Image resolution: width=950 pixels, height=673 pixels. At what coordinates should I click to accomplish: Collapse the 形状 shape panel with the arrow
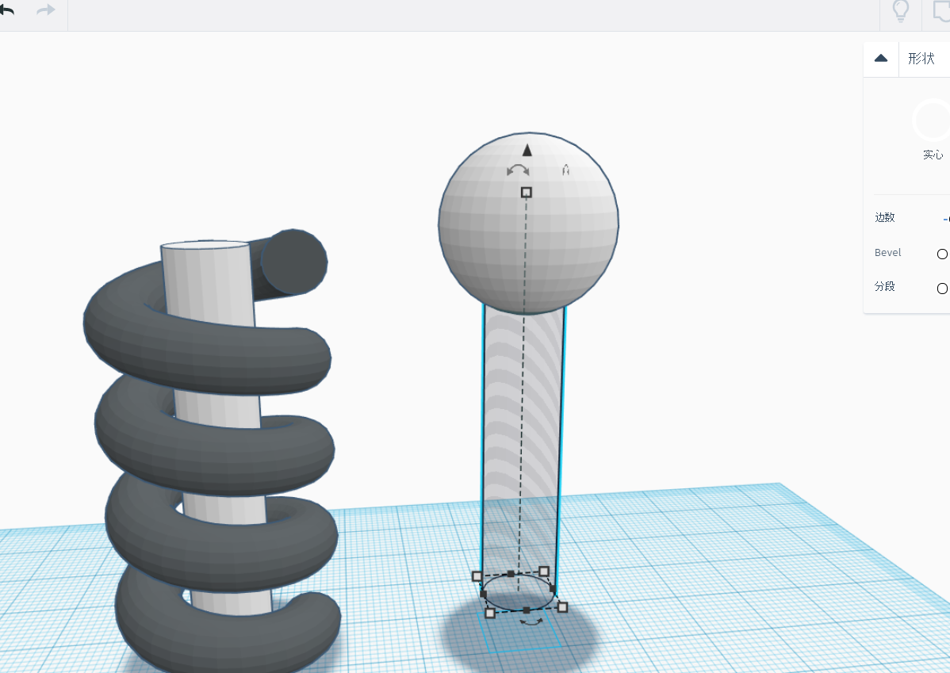coord(881,59)
